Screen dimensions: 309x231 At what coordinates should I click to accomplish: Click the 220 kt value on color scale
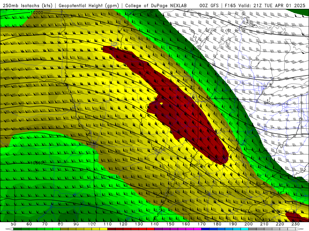coord(280,224)
